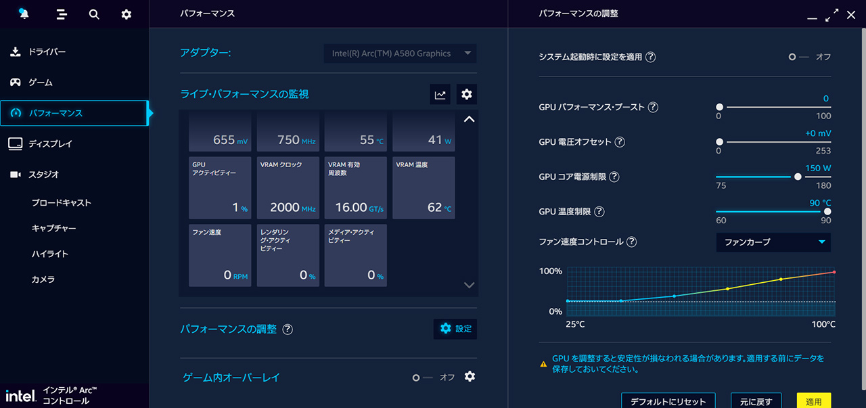Click the 設定 tuning button
Viewport: 866px width, 408px height.
point(455,329)
